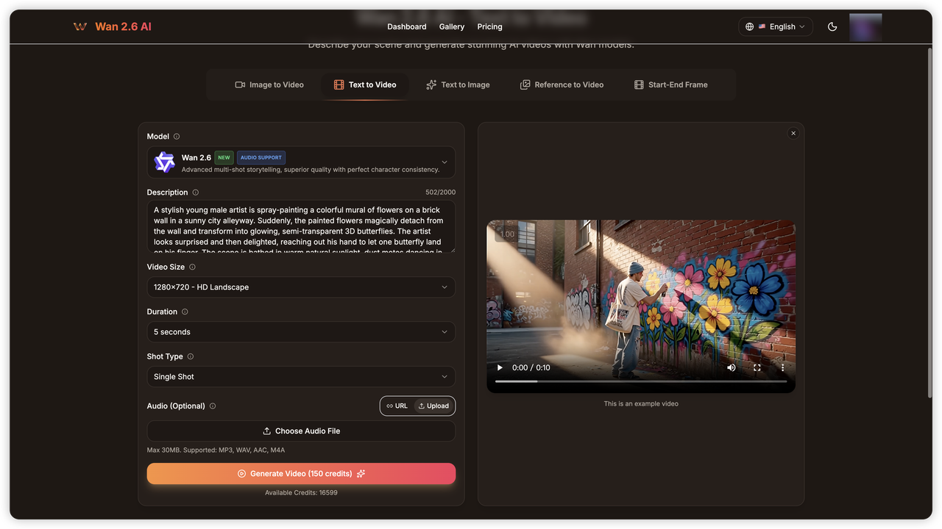This screenshot has width=942, height=529.
Task: Click the Choose Audio File button
Action: [x=301, y=431]
